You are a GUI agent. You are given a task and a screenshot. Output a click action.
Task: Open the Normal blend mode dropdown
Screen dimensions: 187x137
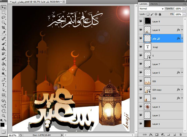click(x=151, y=9)
